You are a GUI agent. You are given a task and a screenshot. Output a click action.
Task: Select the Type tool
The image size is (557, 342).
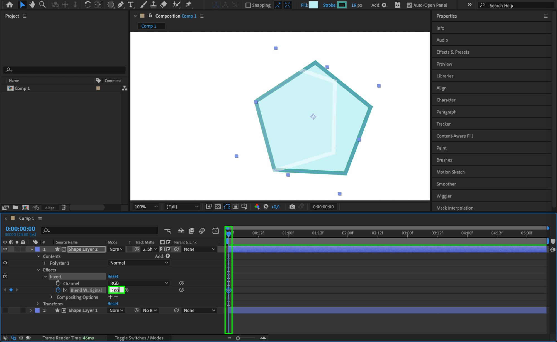pyautogui.click(x=130, y=4)
